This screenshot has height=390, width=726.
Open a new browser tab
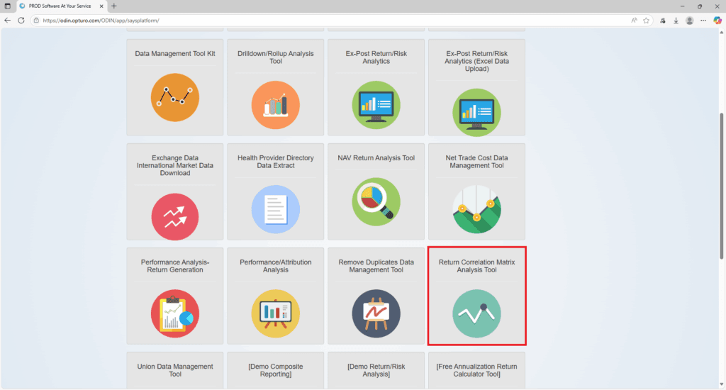(113, 6)
